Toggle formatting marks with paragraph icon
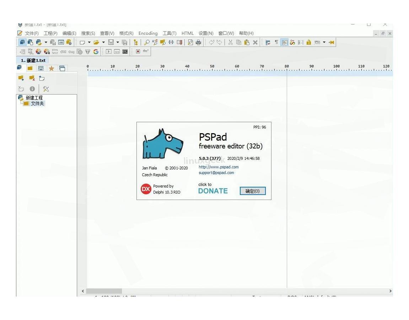409x320 pixels. tap(276, 42)
